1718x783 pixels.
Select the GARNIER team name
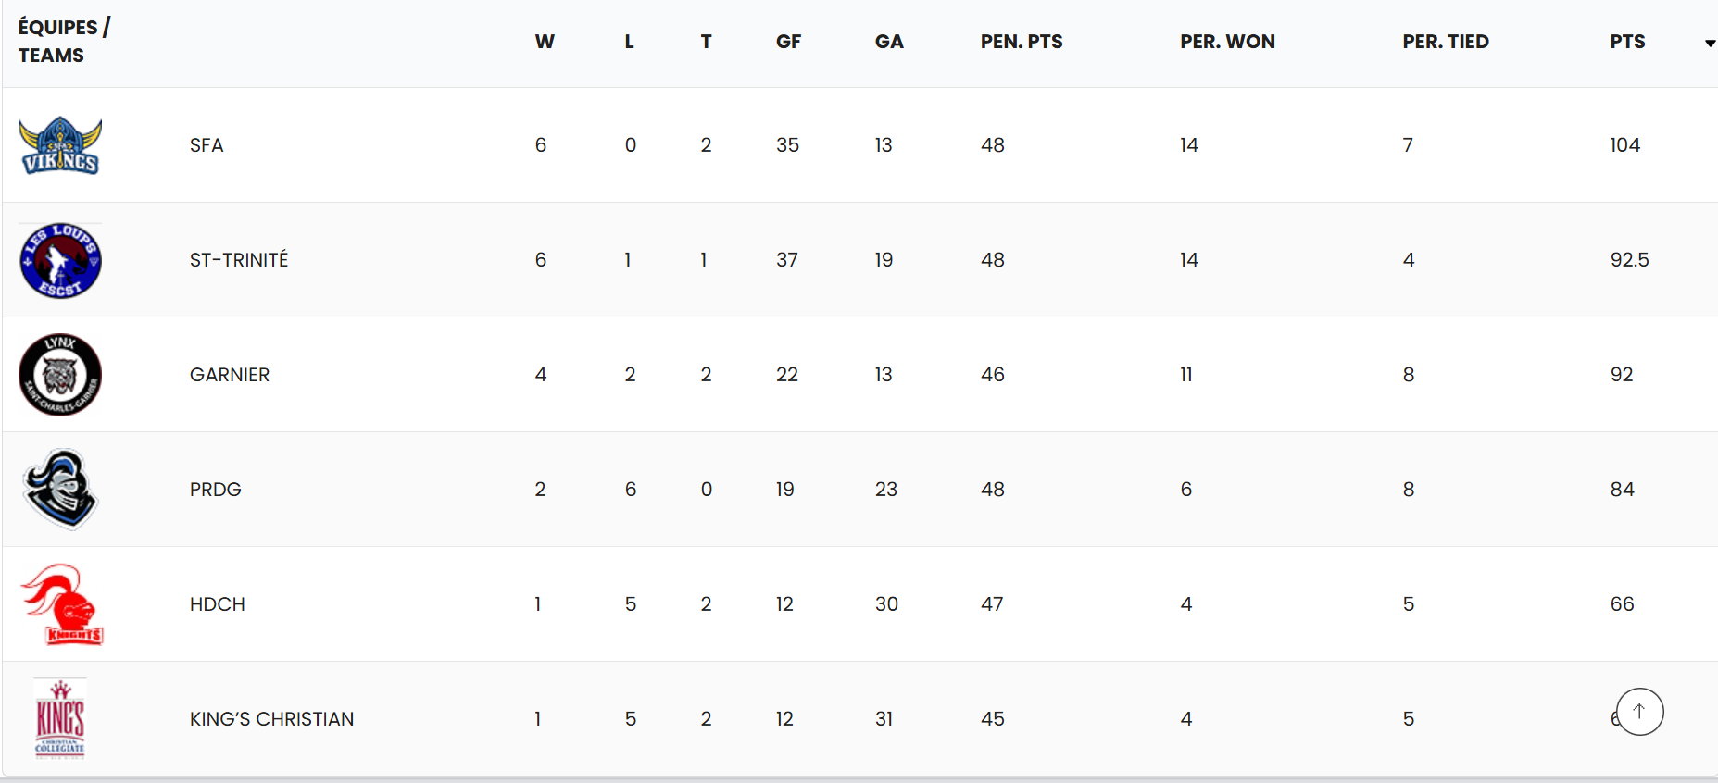click(230, 375)
